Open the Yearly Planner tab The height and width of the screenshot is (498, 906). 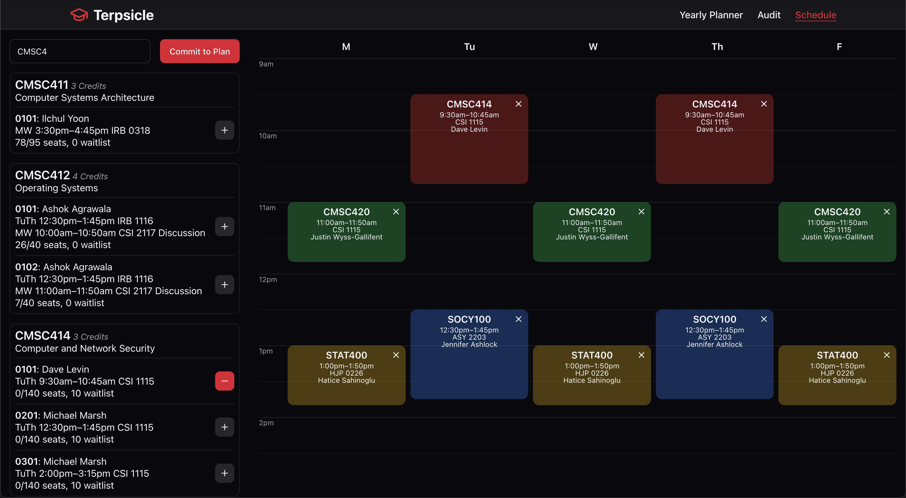tap(711, 15)
